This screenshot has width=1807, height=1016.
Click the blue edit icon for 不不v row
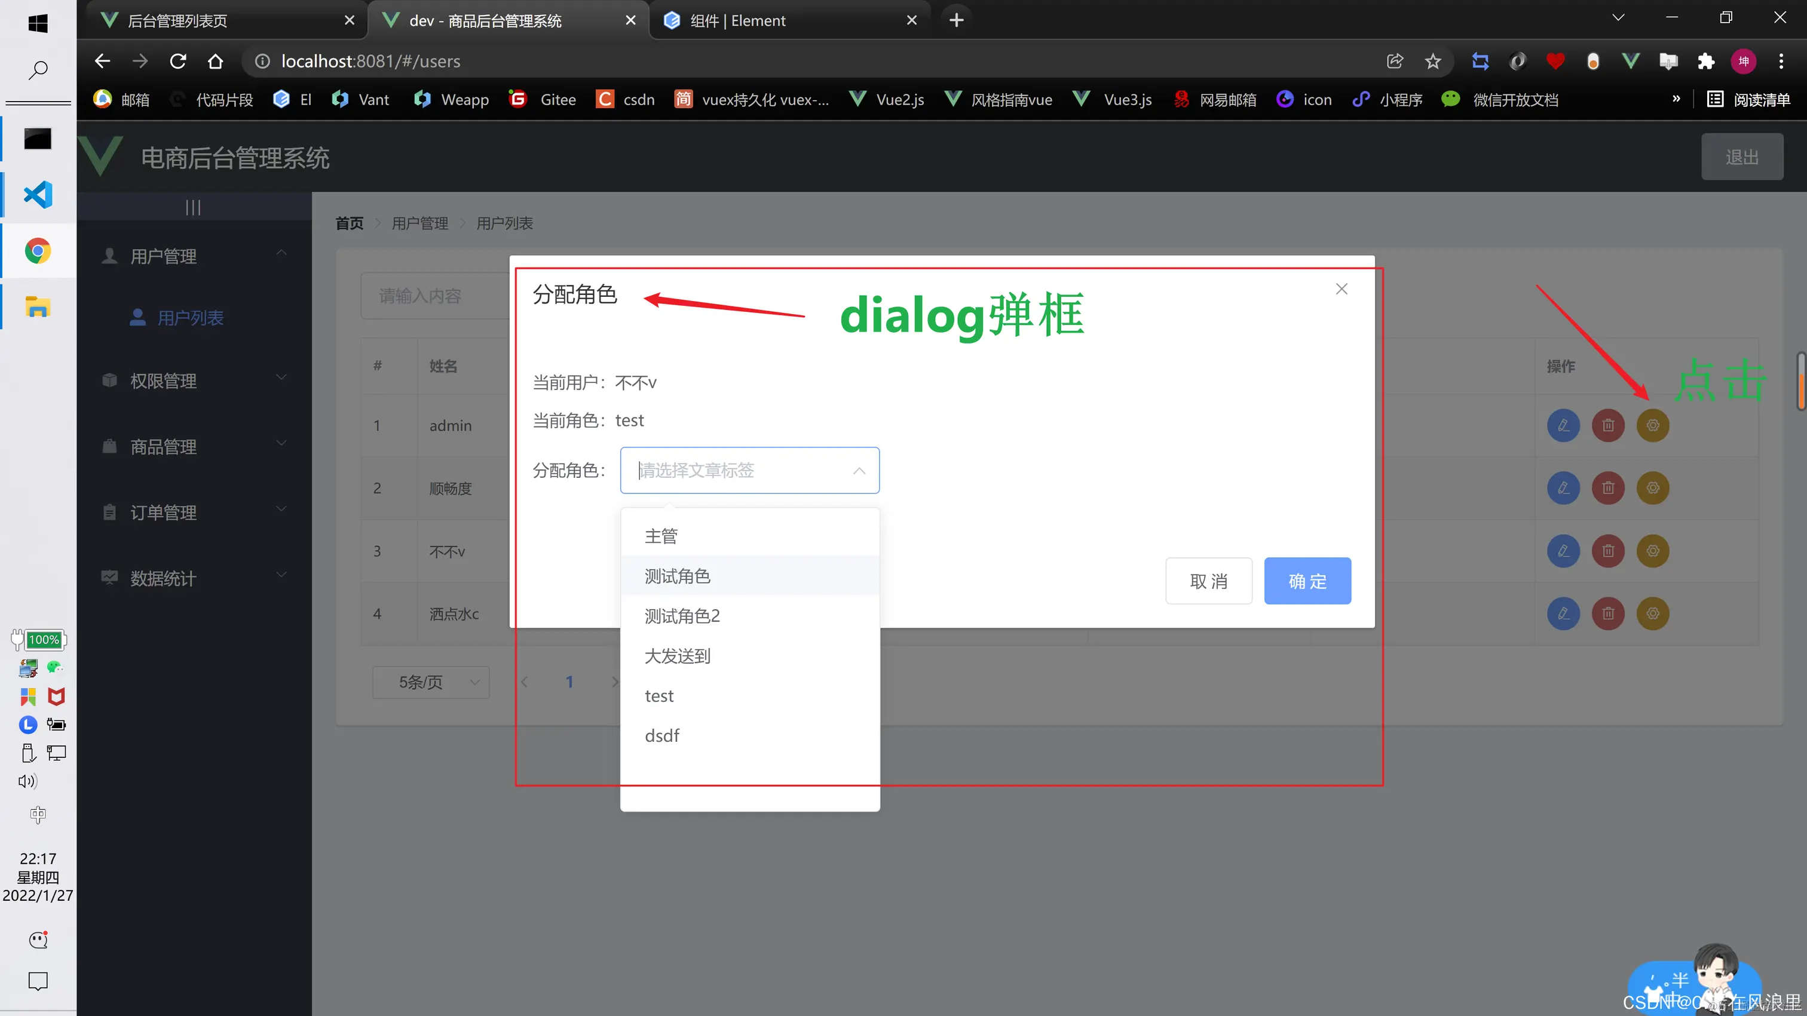coord(1563,551)
